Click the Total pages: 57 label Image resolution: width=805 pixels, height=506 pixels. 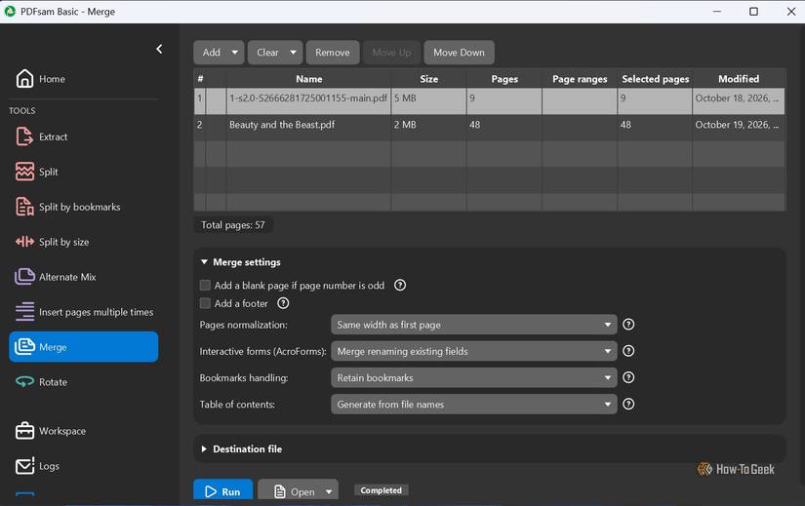pyautogui.click(x=233, y=225)
